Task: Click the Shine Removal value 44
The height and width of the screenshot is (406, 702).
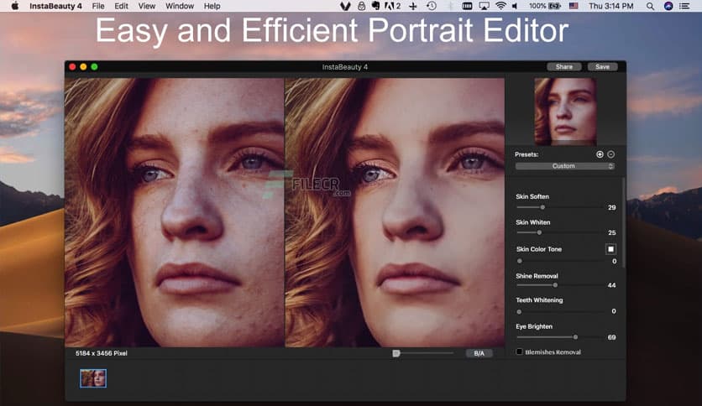Action: click(x=611, y=285)
